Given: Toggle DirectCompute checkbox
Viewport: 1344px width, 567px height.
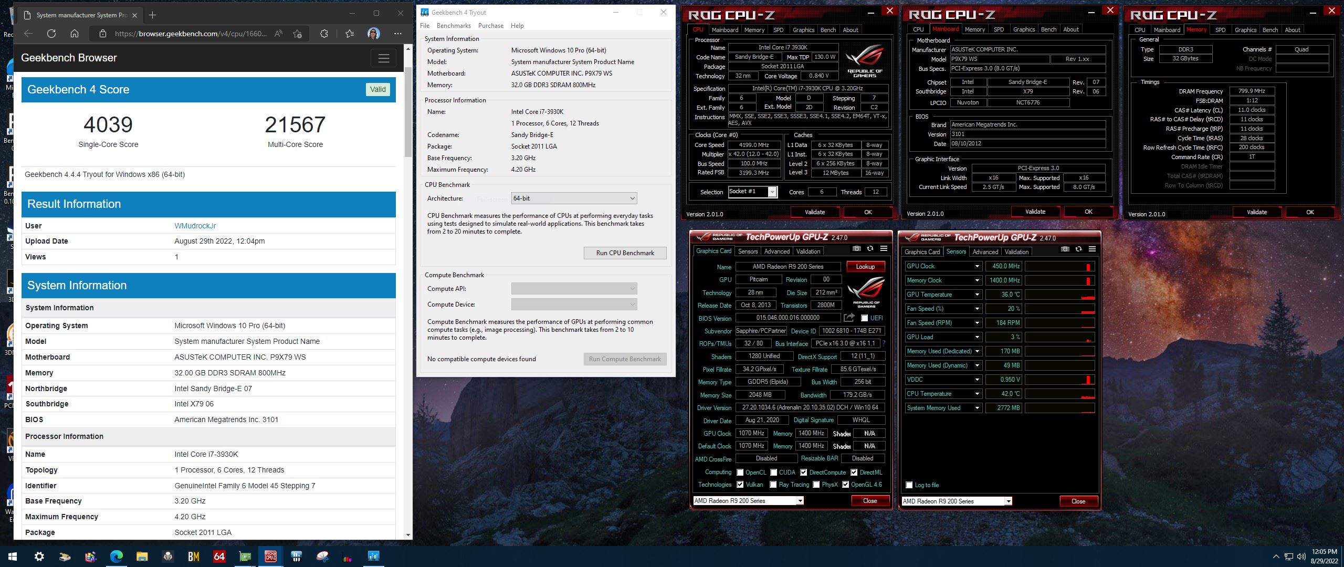Looking at the screenshot, I should point(804,472).
